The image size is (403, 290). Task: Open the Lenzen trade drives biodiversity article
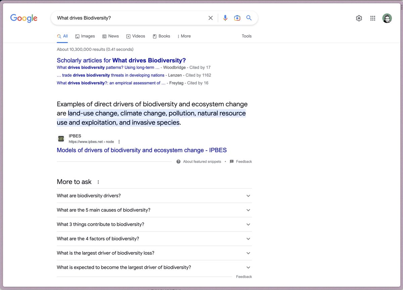(110, 75)
